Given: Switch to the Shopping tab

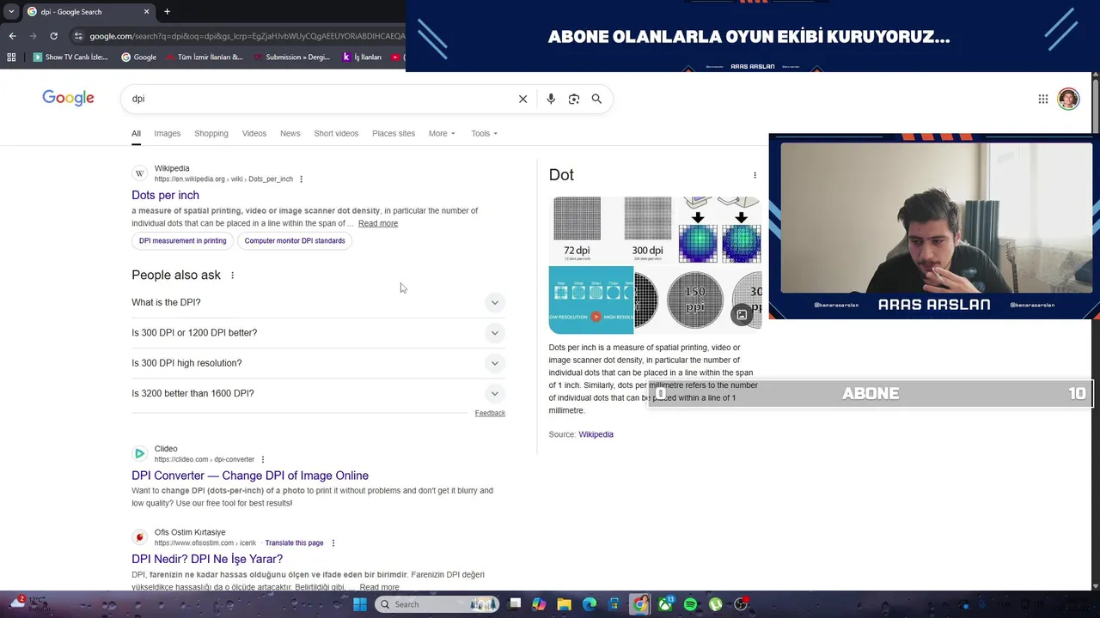Looking at the screenshot, I should pos(211,133).
